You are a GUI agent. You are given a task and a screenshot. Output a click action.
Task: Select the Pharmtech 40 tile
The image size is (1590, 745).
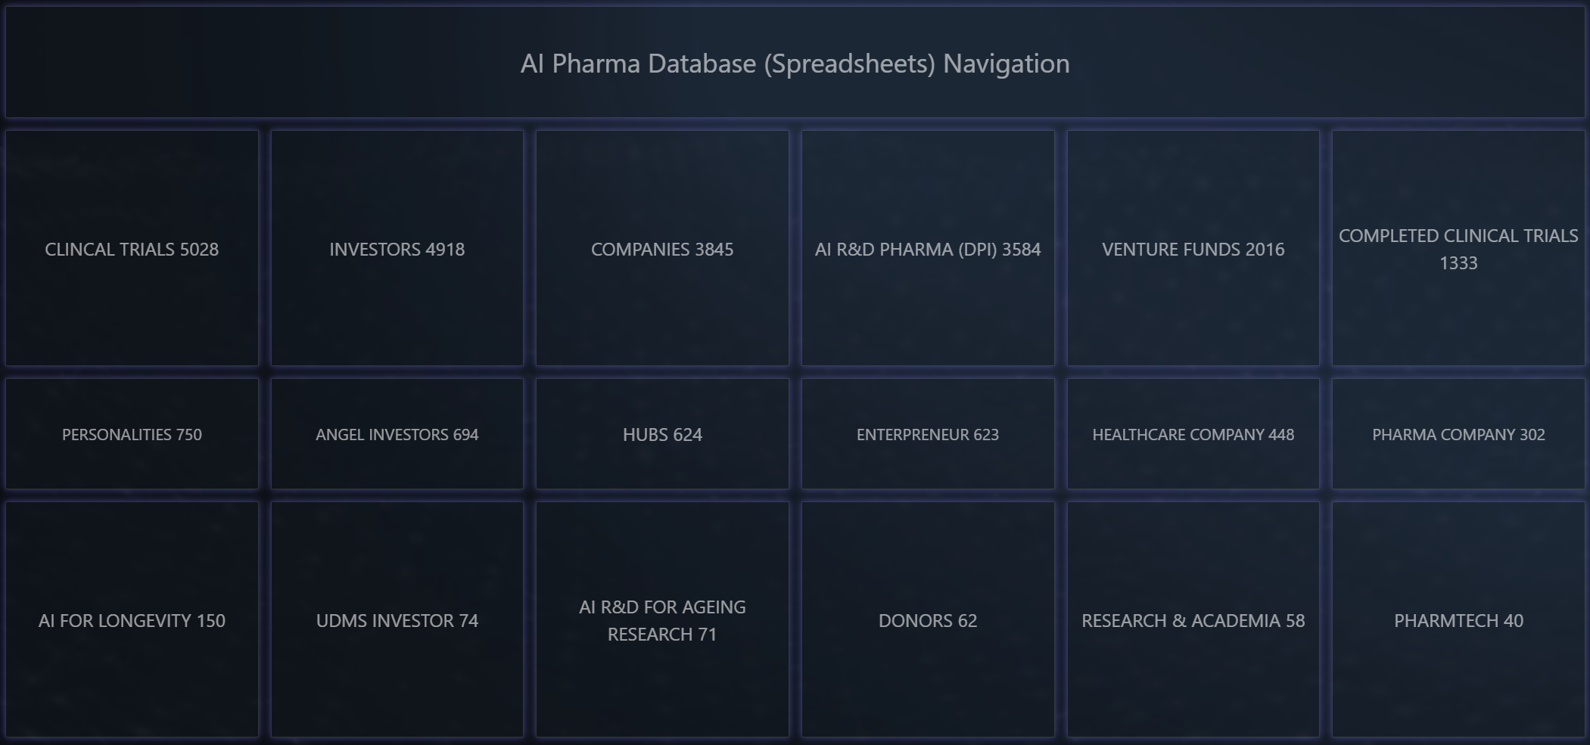click(x=1458, y=620)
